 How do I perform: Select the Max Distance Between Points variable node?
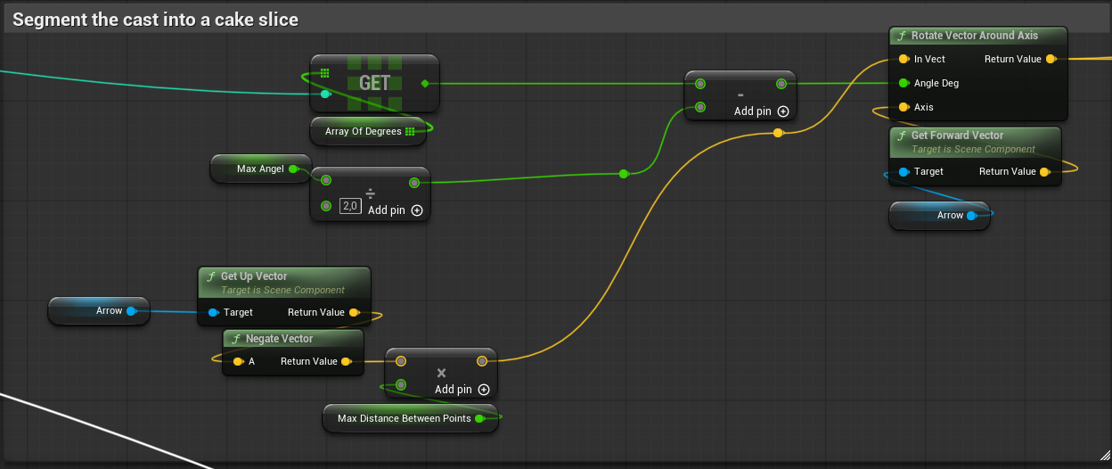(x=404, y=418)
